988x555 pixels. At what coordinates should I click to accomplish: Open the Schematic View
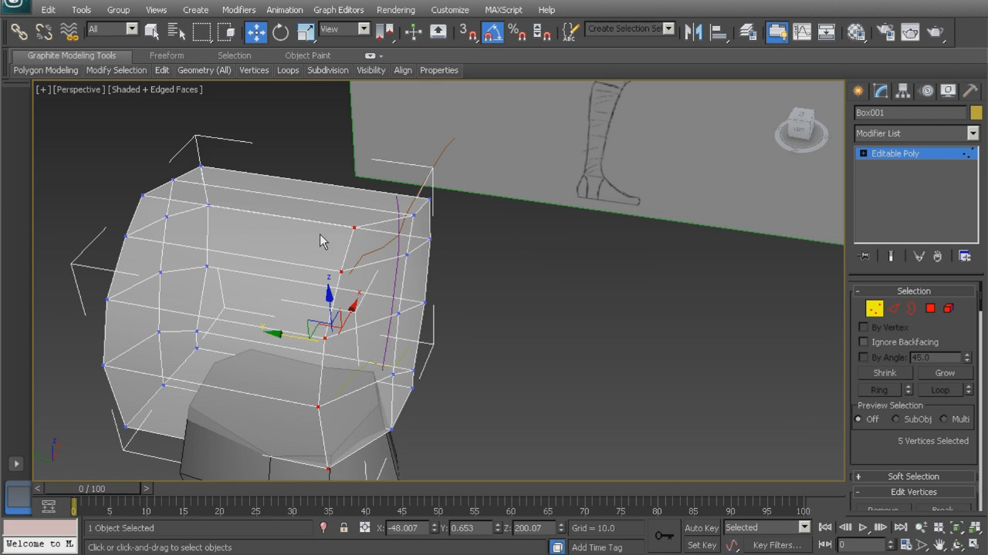click(x=827, y=32)
